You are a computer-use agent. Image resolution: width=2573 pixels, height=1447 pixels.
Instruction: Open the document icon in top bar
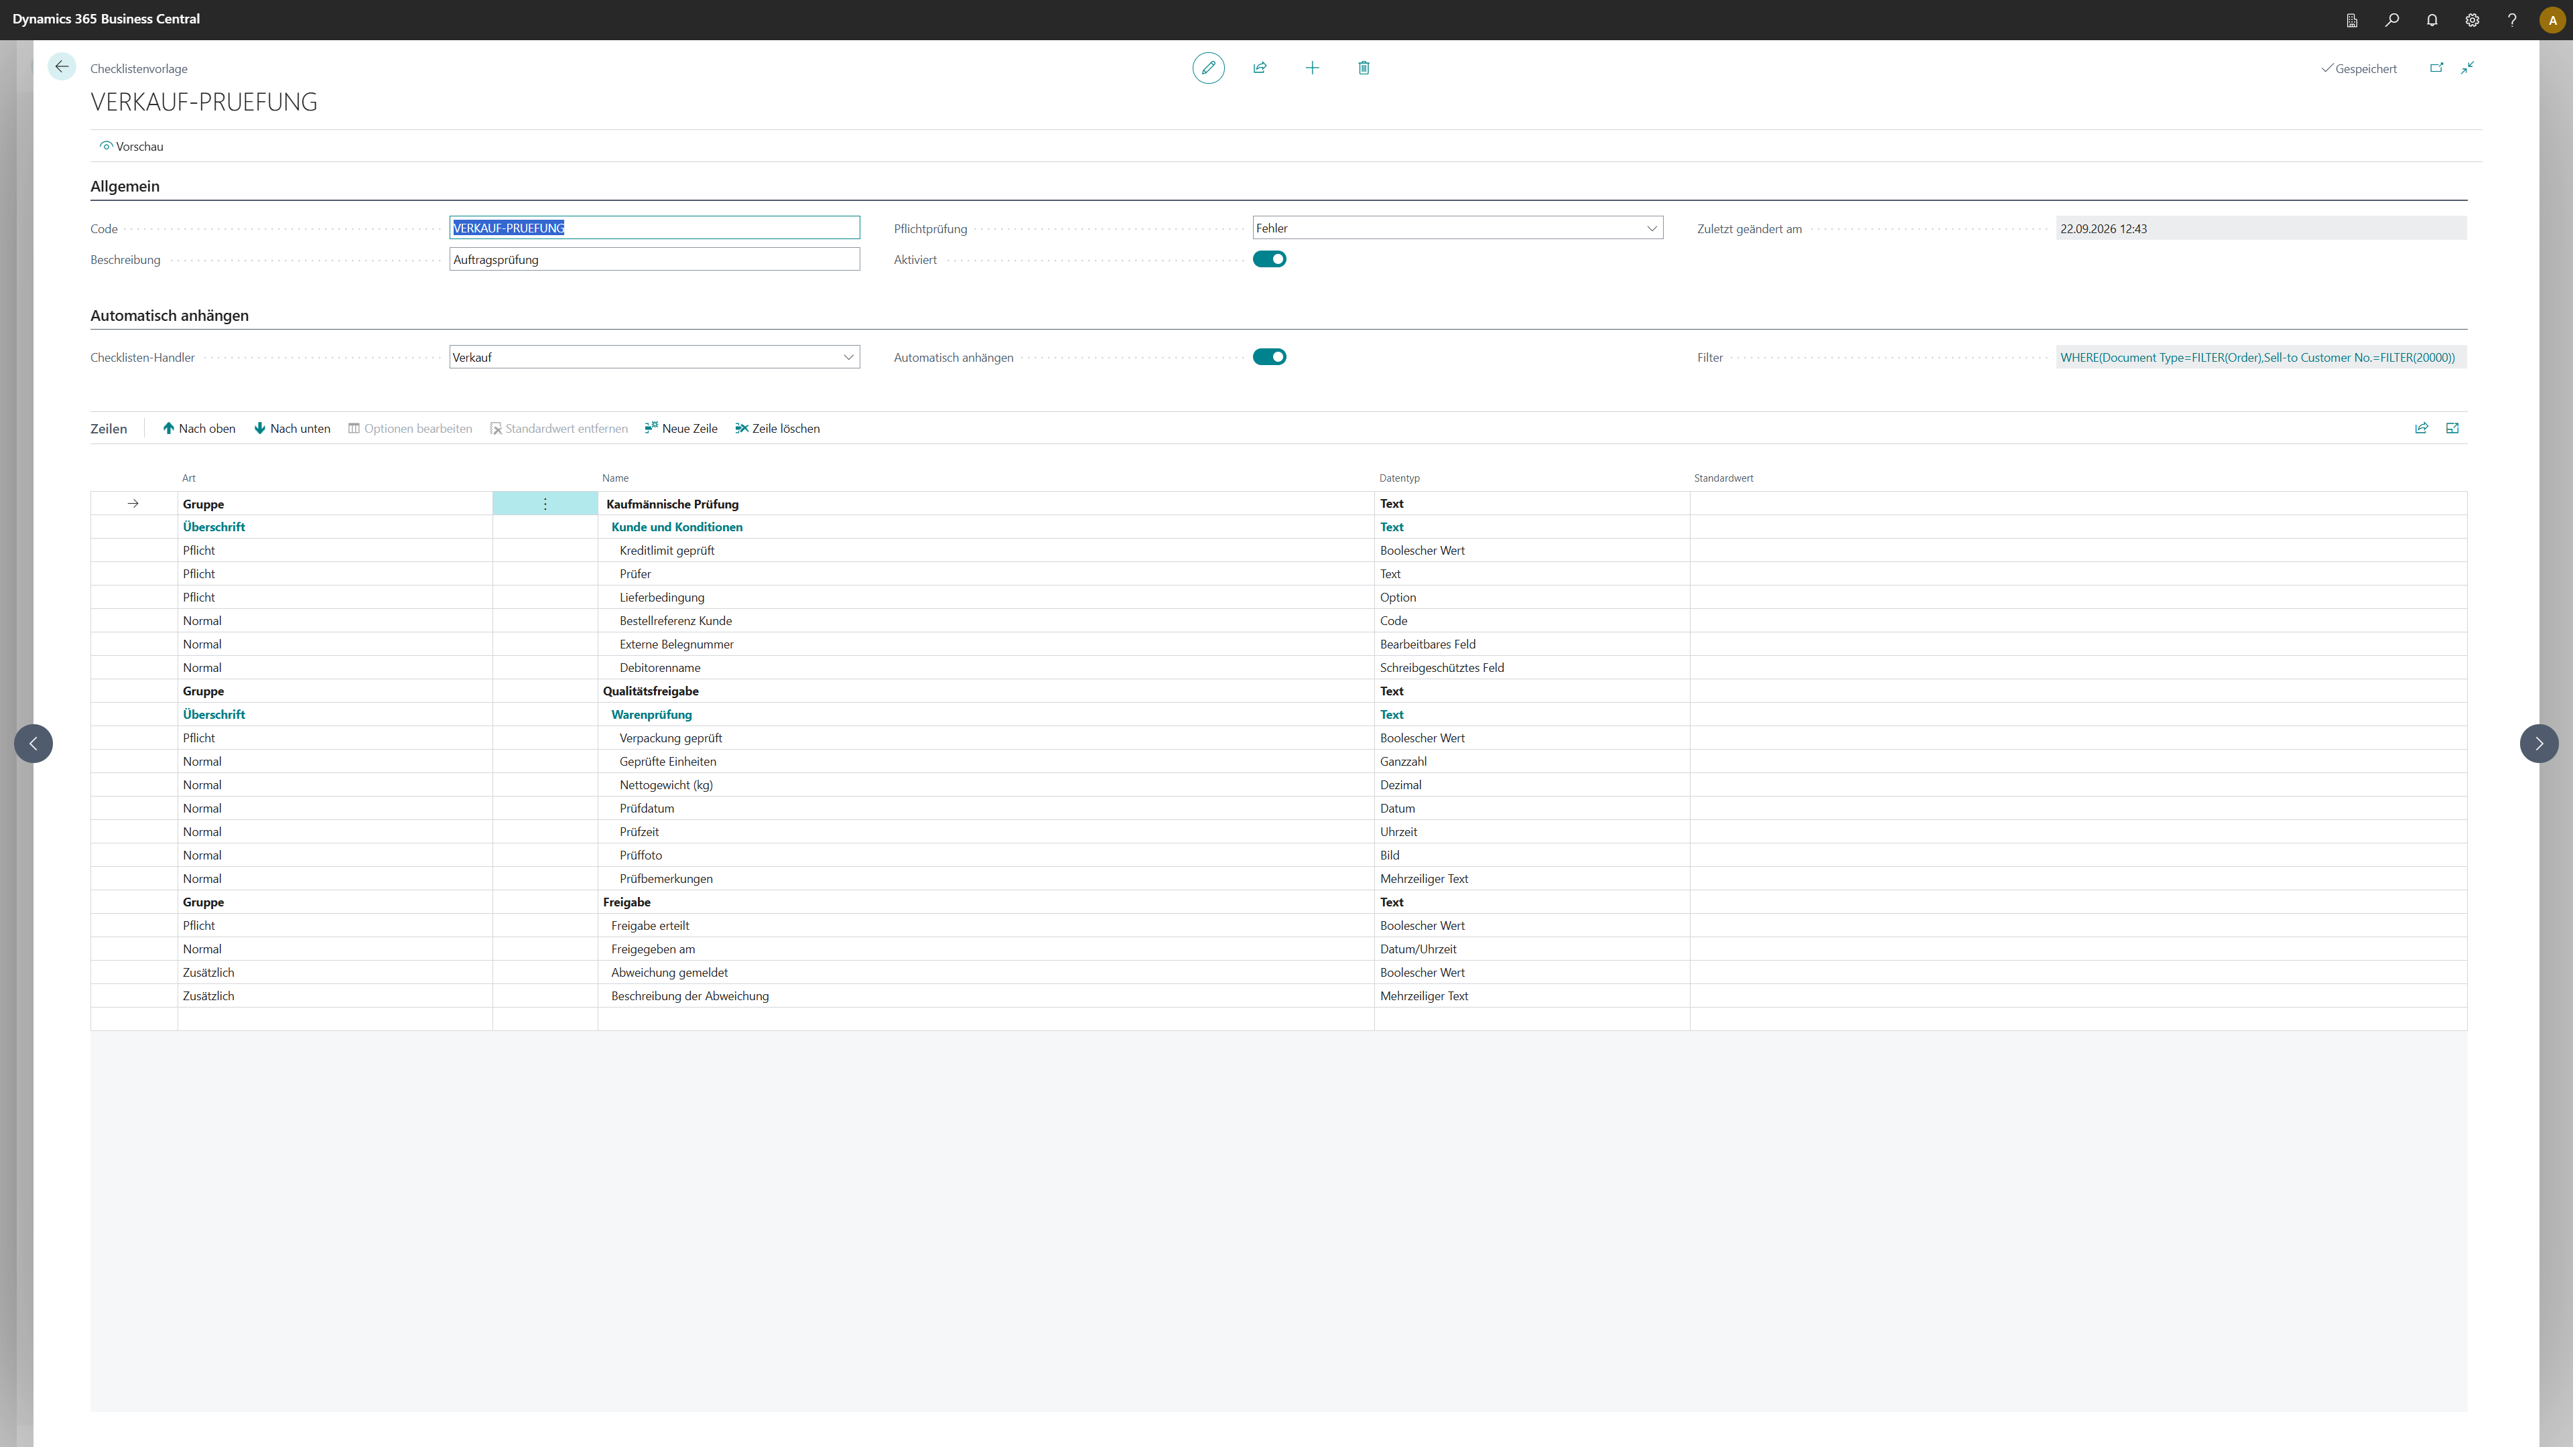tap(2353, 20)
